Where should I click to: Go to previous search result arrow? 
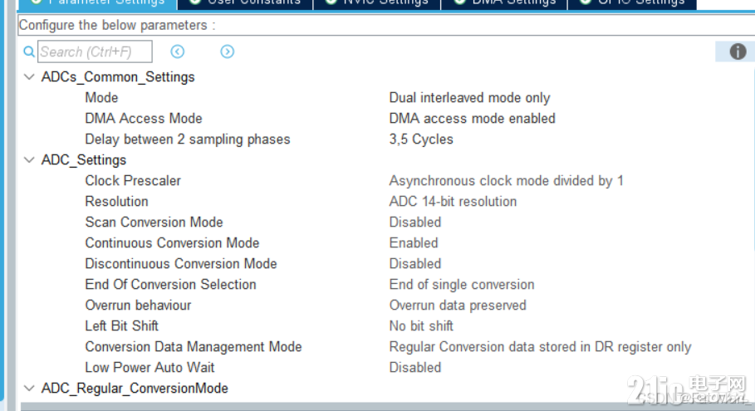pos(178,51)
